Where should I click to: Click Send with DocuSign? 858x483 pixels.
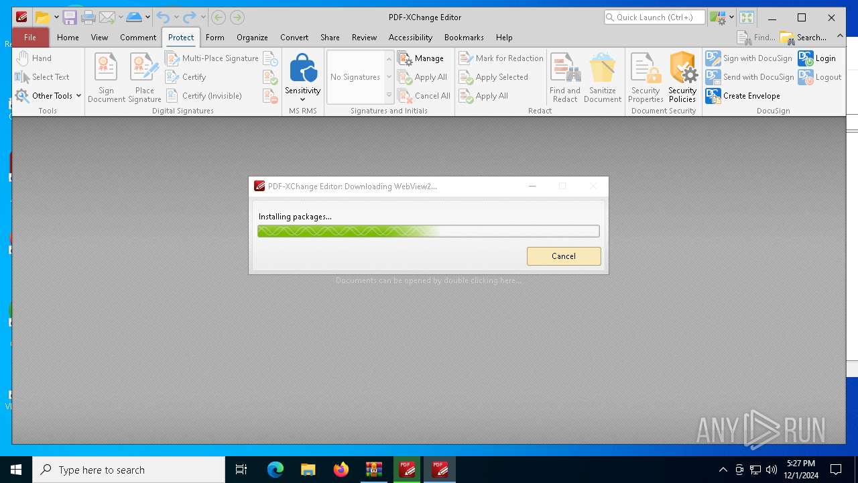tap(750, 77)
